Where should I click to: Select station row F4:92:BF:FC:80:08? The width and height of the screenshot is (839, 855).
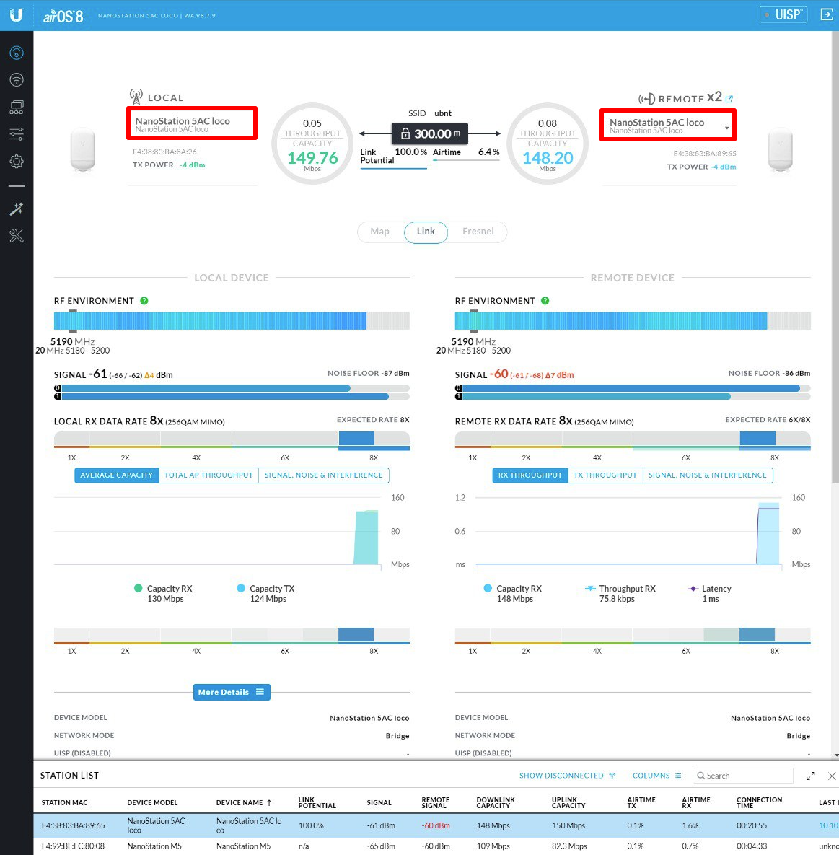tap(436, 846)
